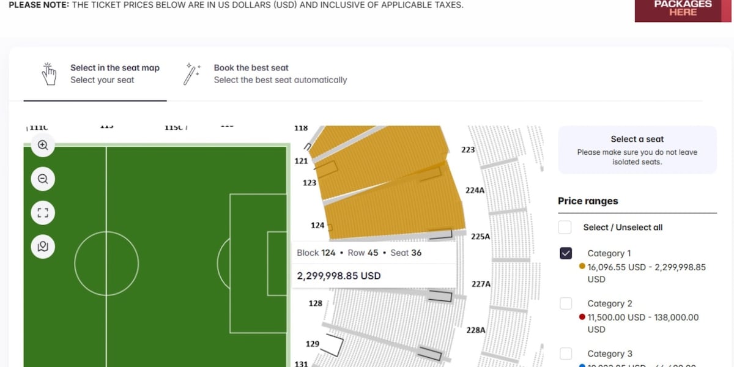Toggle the Select / Unselect all checkbox
The image size is (734, 367).
[x=565, y=228]
